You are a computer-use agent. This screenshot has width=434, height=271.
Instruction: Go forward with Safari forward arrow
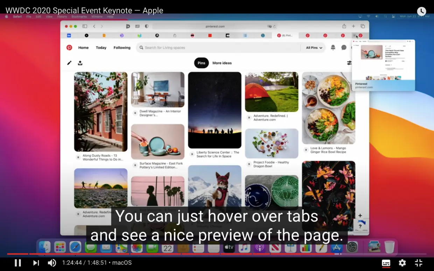[x=102, y=26]
